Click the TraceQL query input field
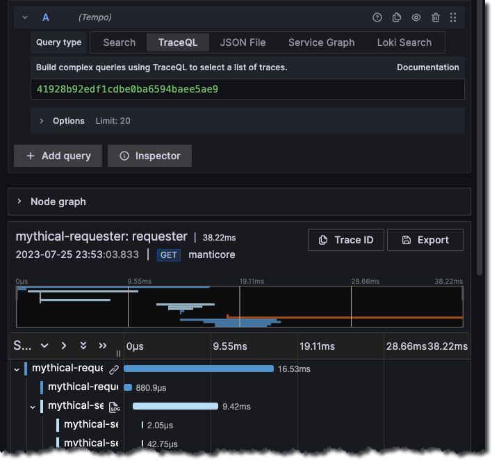492x461 pixels. pos(247,90)
